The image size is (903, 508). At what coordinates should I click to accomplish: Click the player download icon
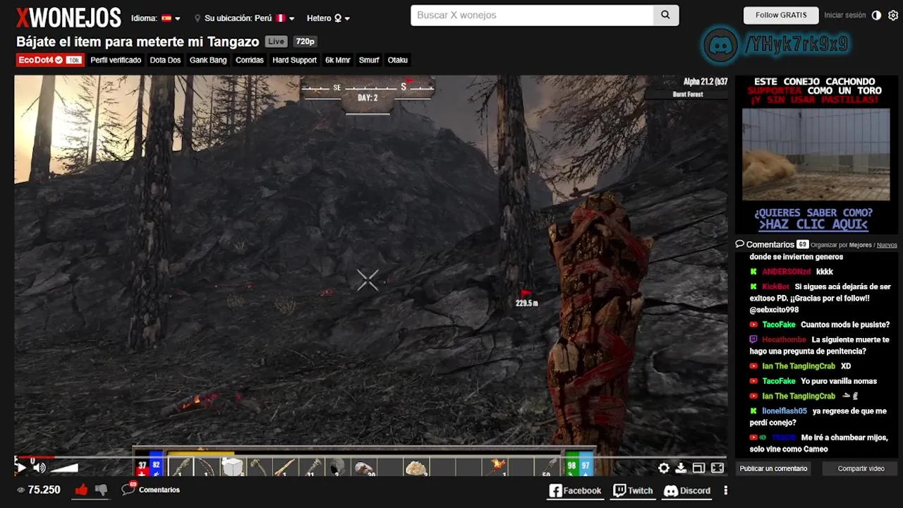point(681,468)
